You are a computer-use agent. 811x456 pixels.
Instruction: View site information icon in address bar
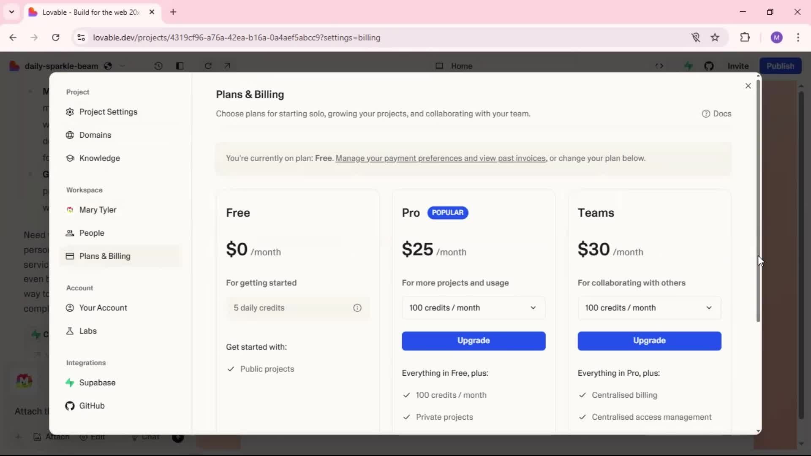pyautogui.click(x=81, y=38)
